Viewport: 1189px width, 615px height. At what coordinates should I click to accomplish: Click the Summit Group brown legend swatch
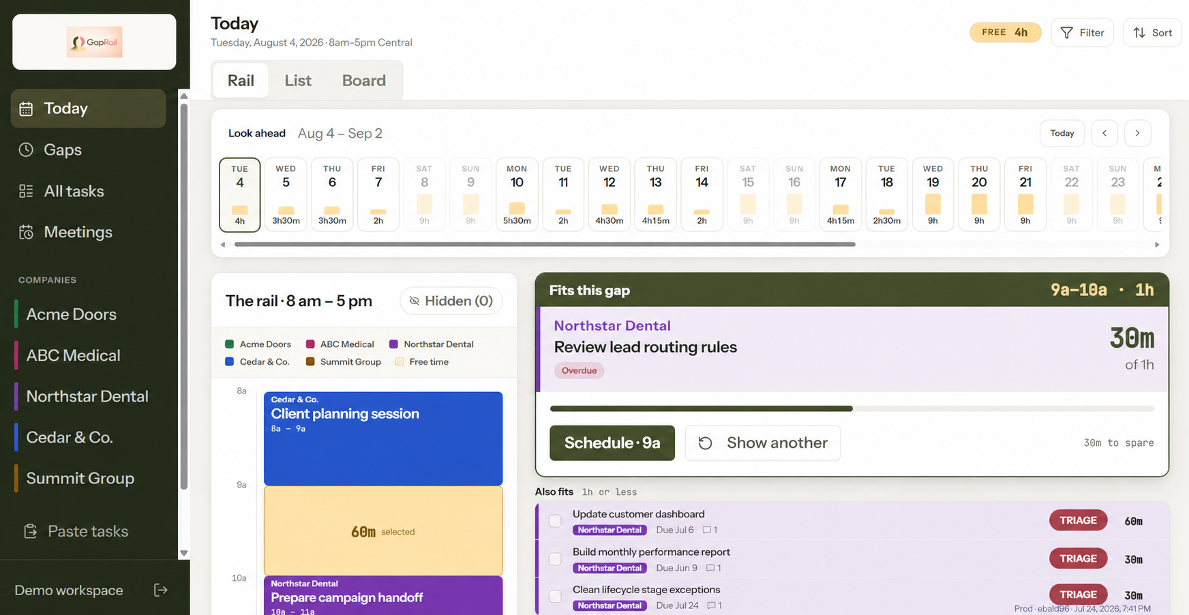click(x=310, y=362)
